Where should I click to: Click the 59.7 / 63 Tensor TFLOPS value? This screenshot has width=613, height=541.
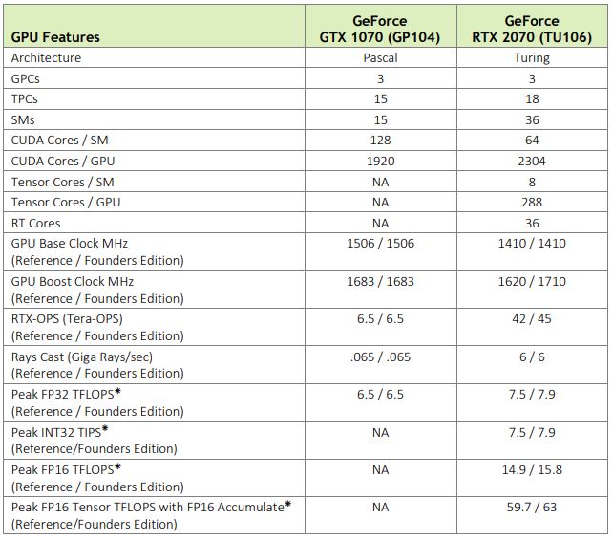pyautogui.click(x=532, y=508)
